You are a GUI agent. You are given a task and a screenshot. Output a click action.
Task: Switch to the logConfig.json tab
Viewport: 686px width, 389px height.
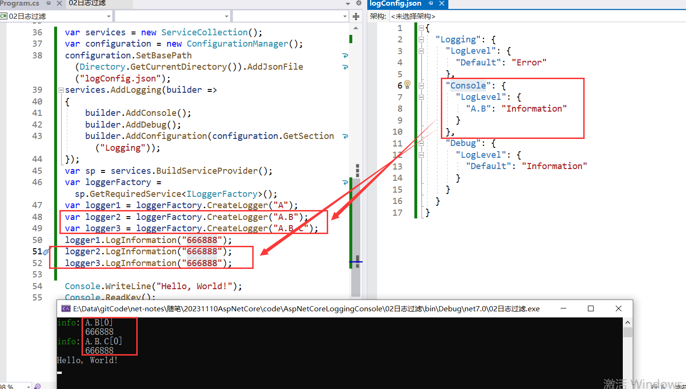click(395, 4)
